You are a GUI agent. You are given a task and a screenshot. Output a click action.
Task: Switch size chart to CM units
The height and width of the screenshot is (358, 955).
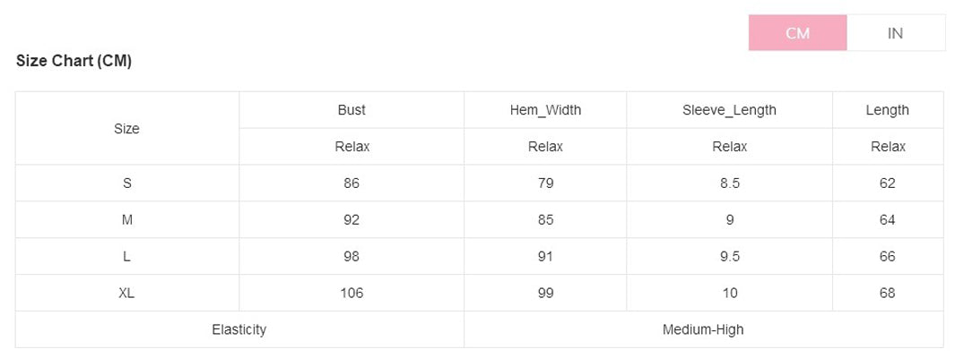click(x=797, y=33)
